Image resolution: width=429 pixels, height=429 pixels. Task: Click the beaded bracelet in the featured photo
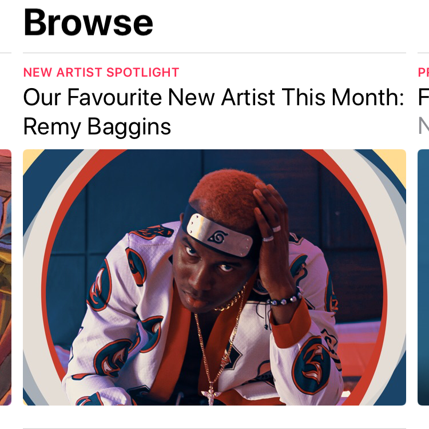click(x=284, y=299)
